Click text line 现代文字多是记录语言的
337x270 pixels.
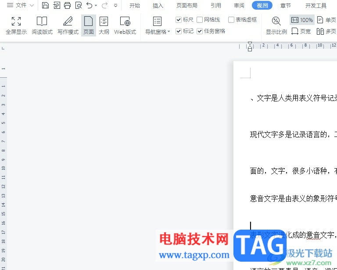294,135
